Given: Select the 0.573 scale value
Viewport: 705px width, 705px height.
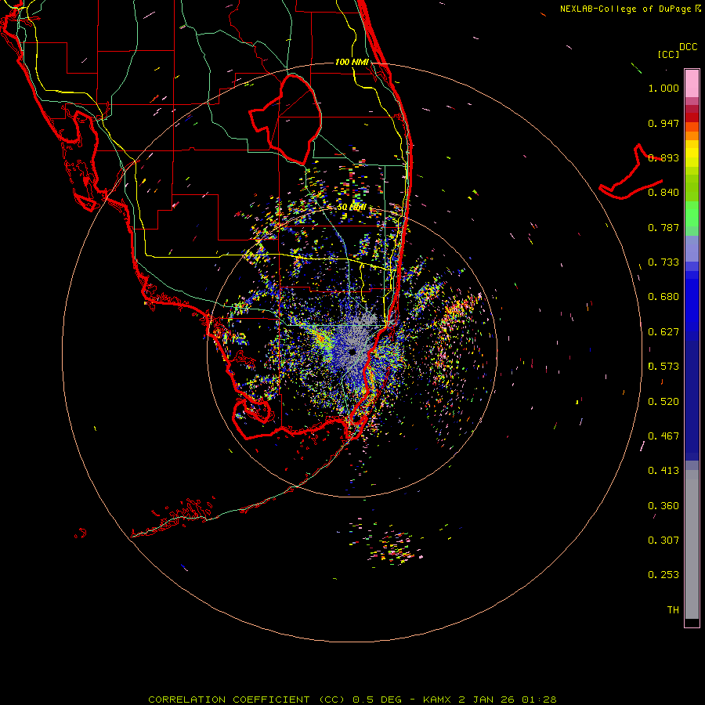Looking at the screenshot, I should (663, 367).
